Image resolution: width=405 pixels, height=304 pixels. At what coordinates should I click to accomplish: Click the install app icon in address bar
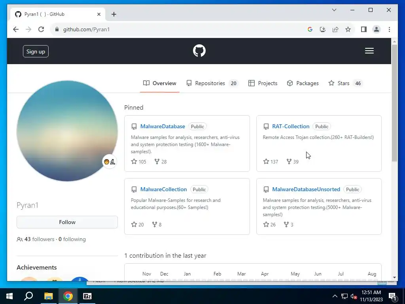(323, 29)
